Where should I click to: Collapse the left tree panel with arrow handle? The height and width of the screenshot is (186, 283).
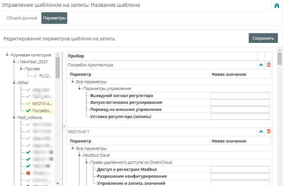[64, 125]
